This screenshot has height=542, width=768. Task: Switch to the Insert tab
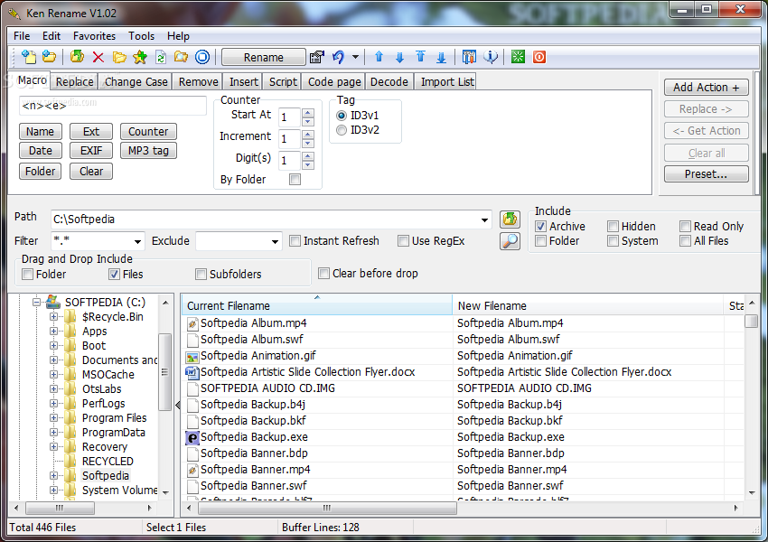click(243, 82)
